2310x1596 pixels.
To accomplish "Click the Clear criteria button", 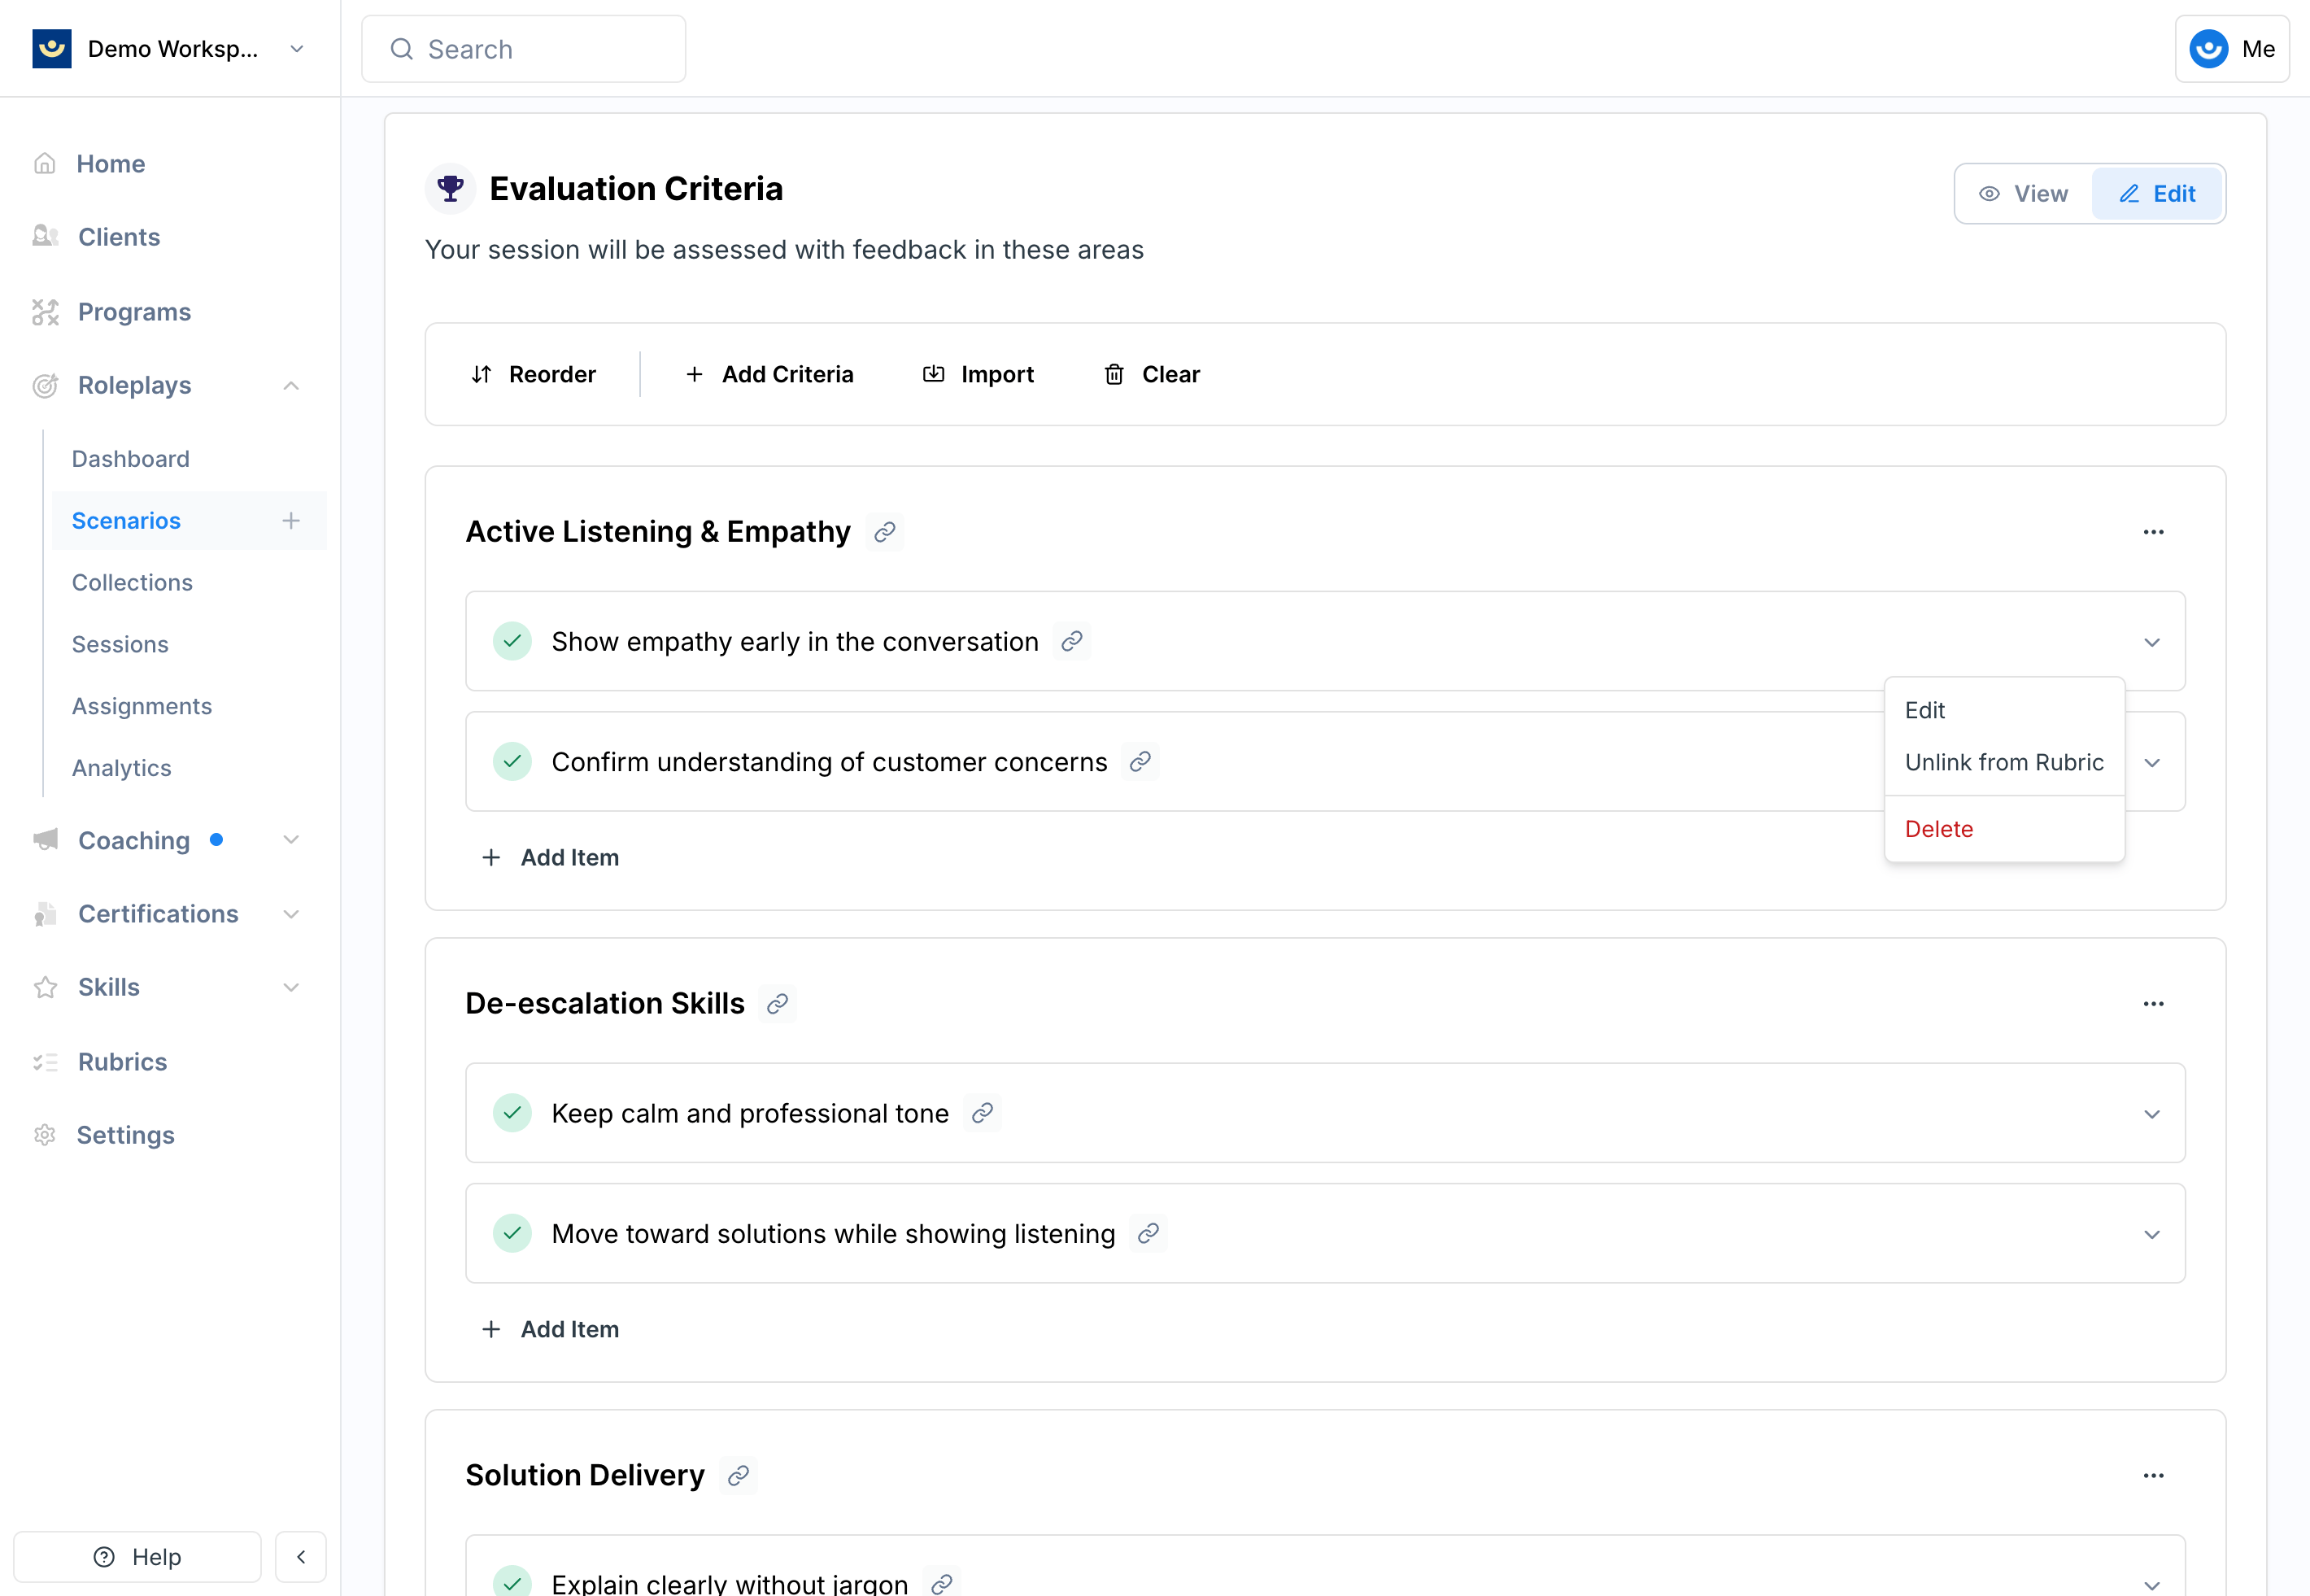I will pyautogui.click(x=1151, y=375).
